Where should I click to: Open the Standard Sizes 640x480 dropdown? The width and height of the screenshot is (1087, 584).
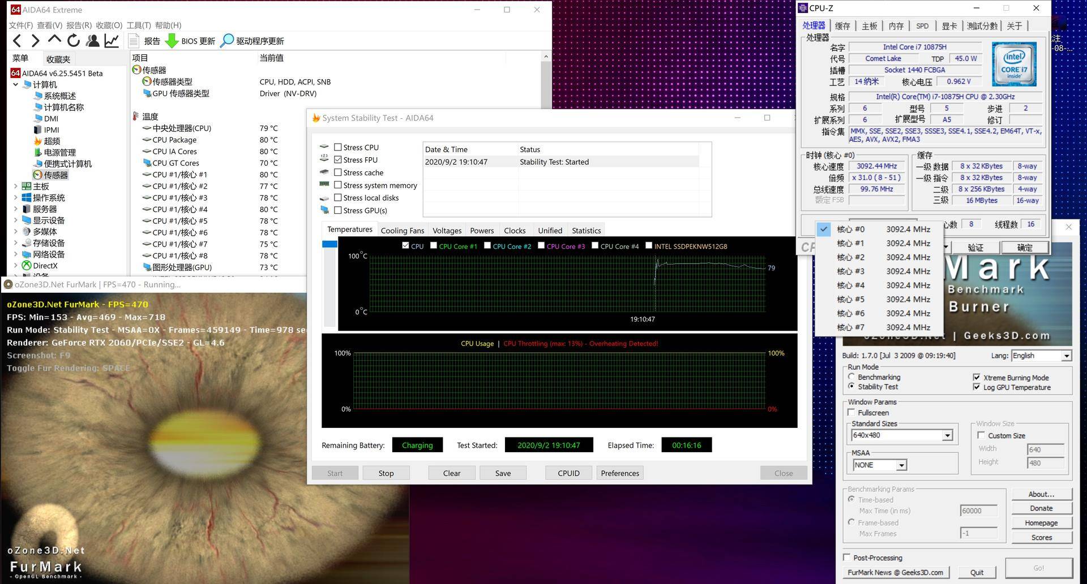(x=947, y=435)
